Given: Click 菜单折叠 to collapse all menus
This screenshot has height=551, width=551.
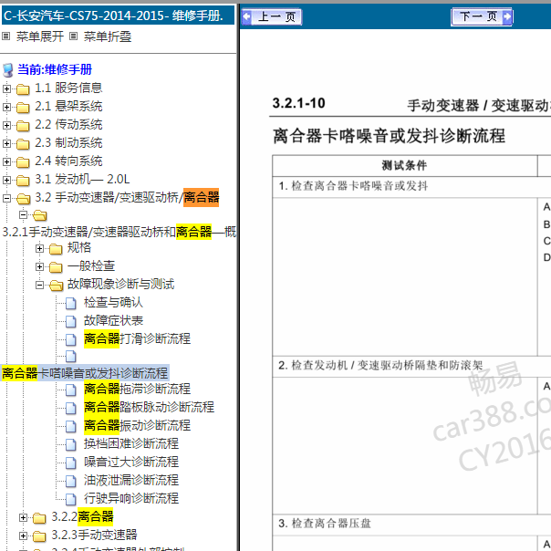Looking at the screenshot, I should [108, 36].
